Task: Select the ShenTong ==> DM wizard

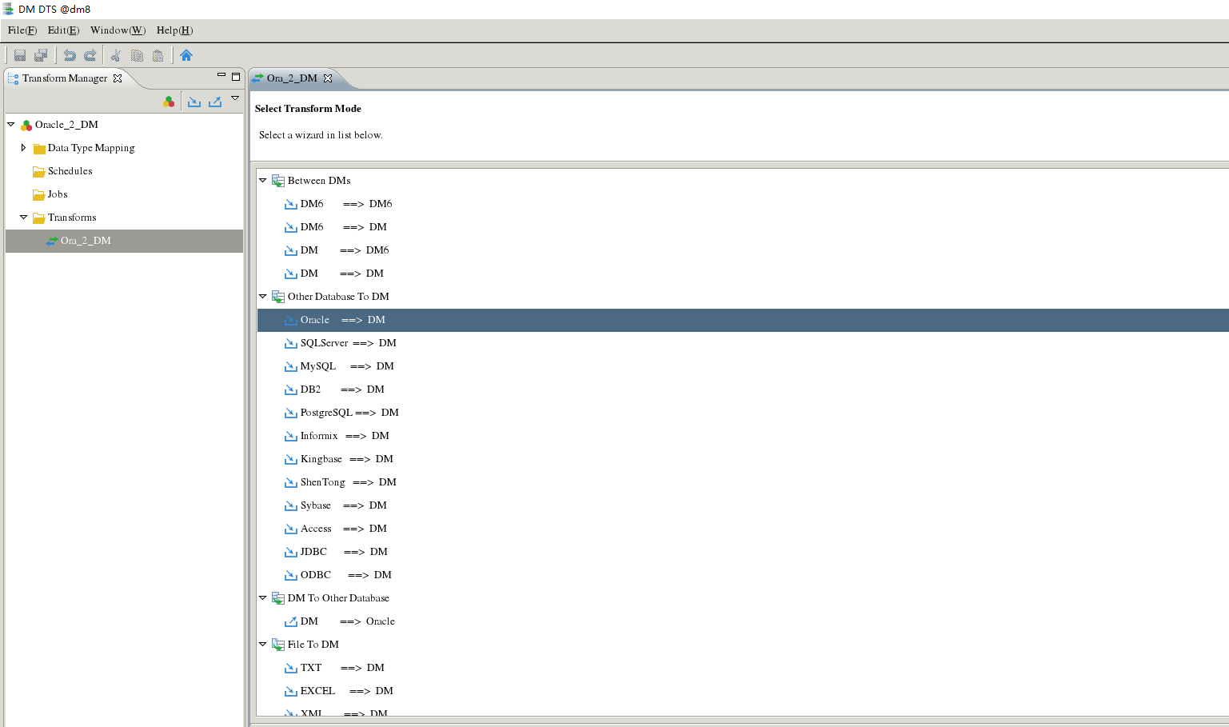Action: pos(349,482)
